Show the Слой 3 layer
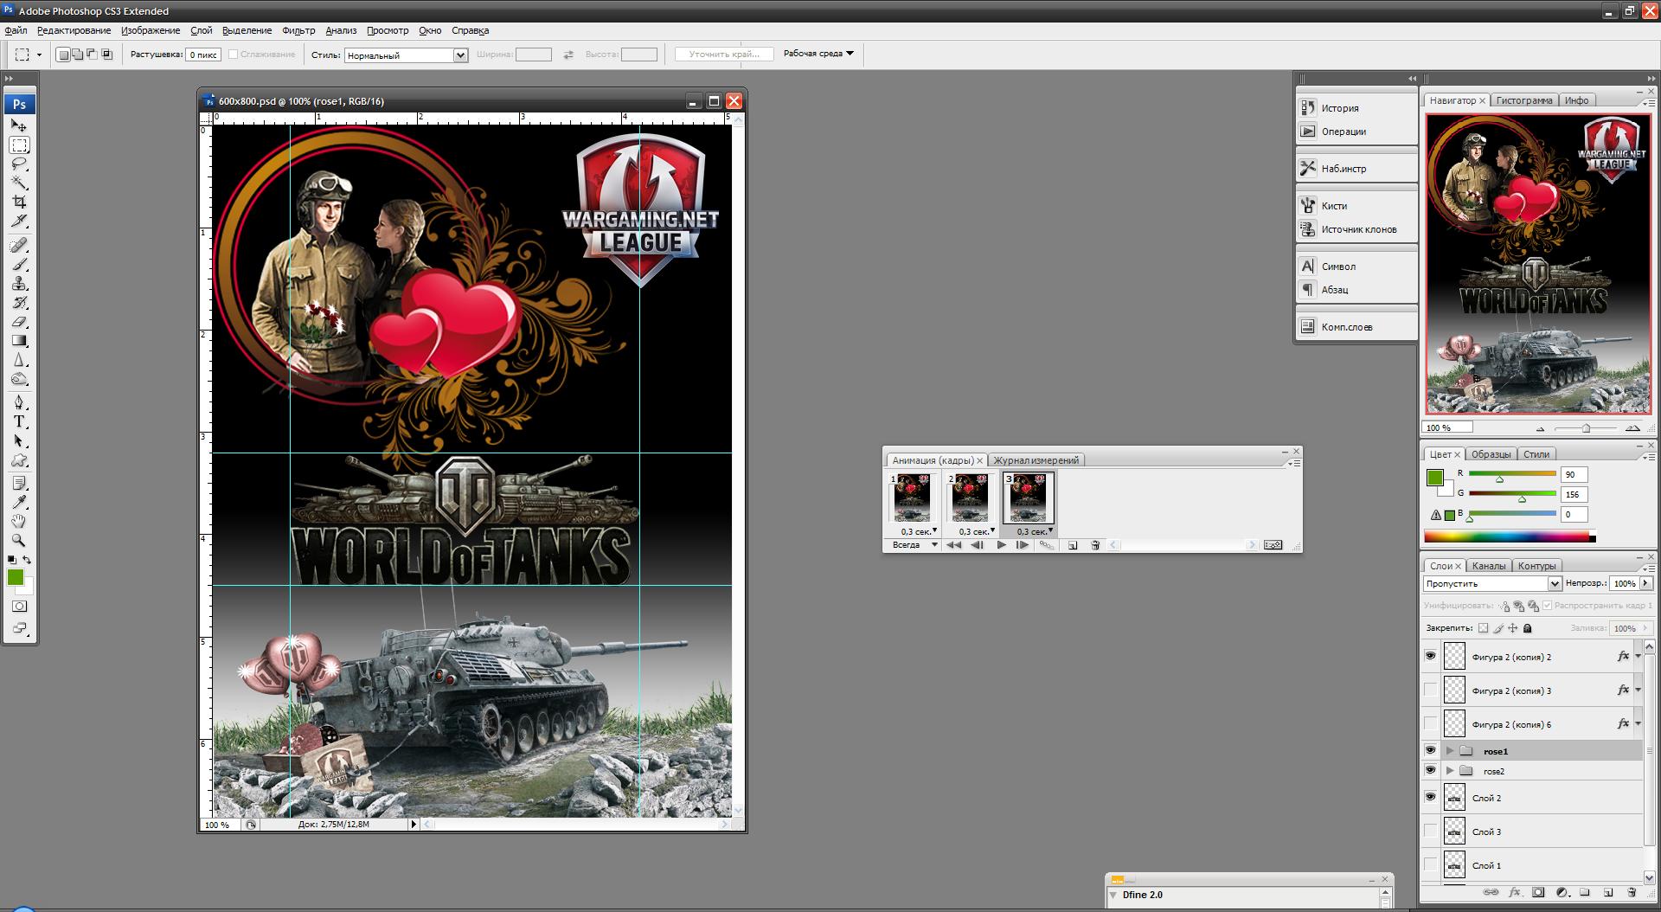Viewport: 1661px width, 912px height. (1430, 831)
